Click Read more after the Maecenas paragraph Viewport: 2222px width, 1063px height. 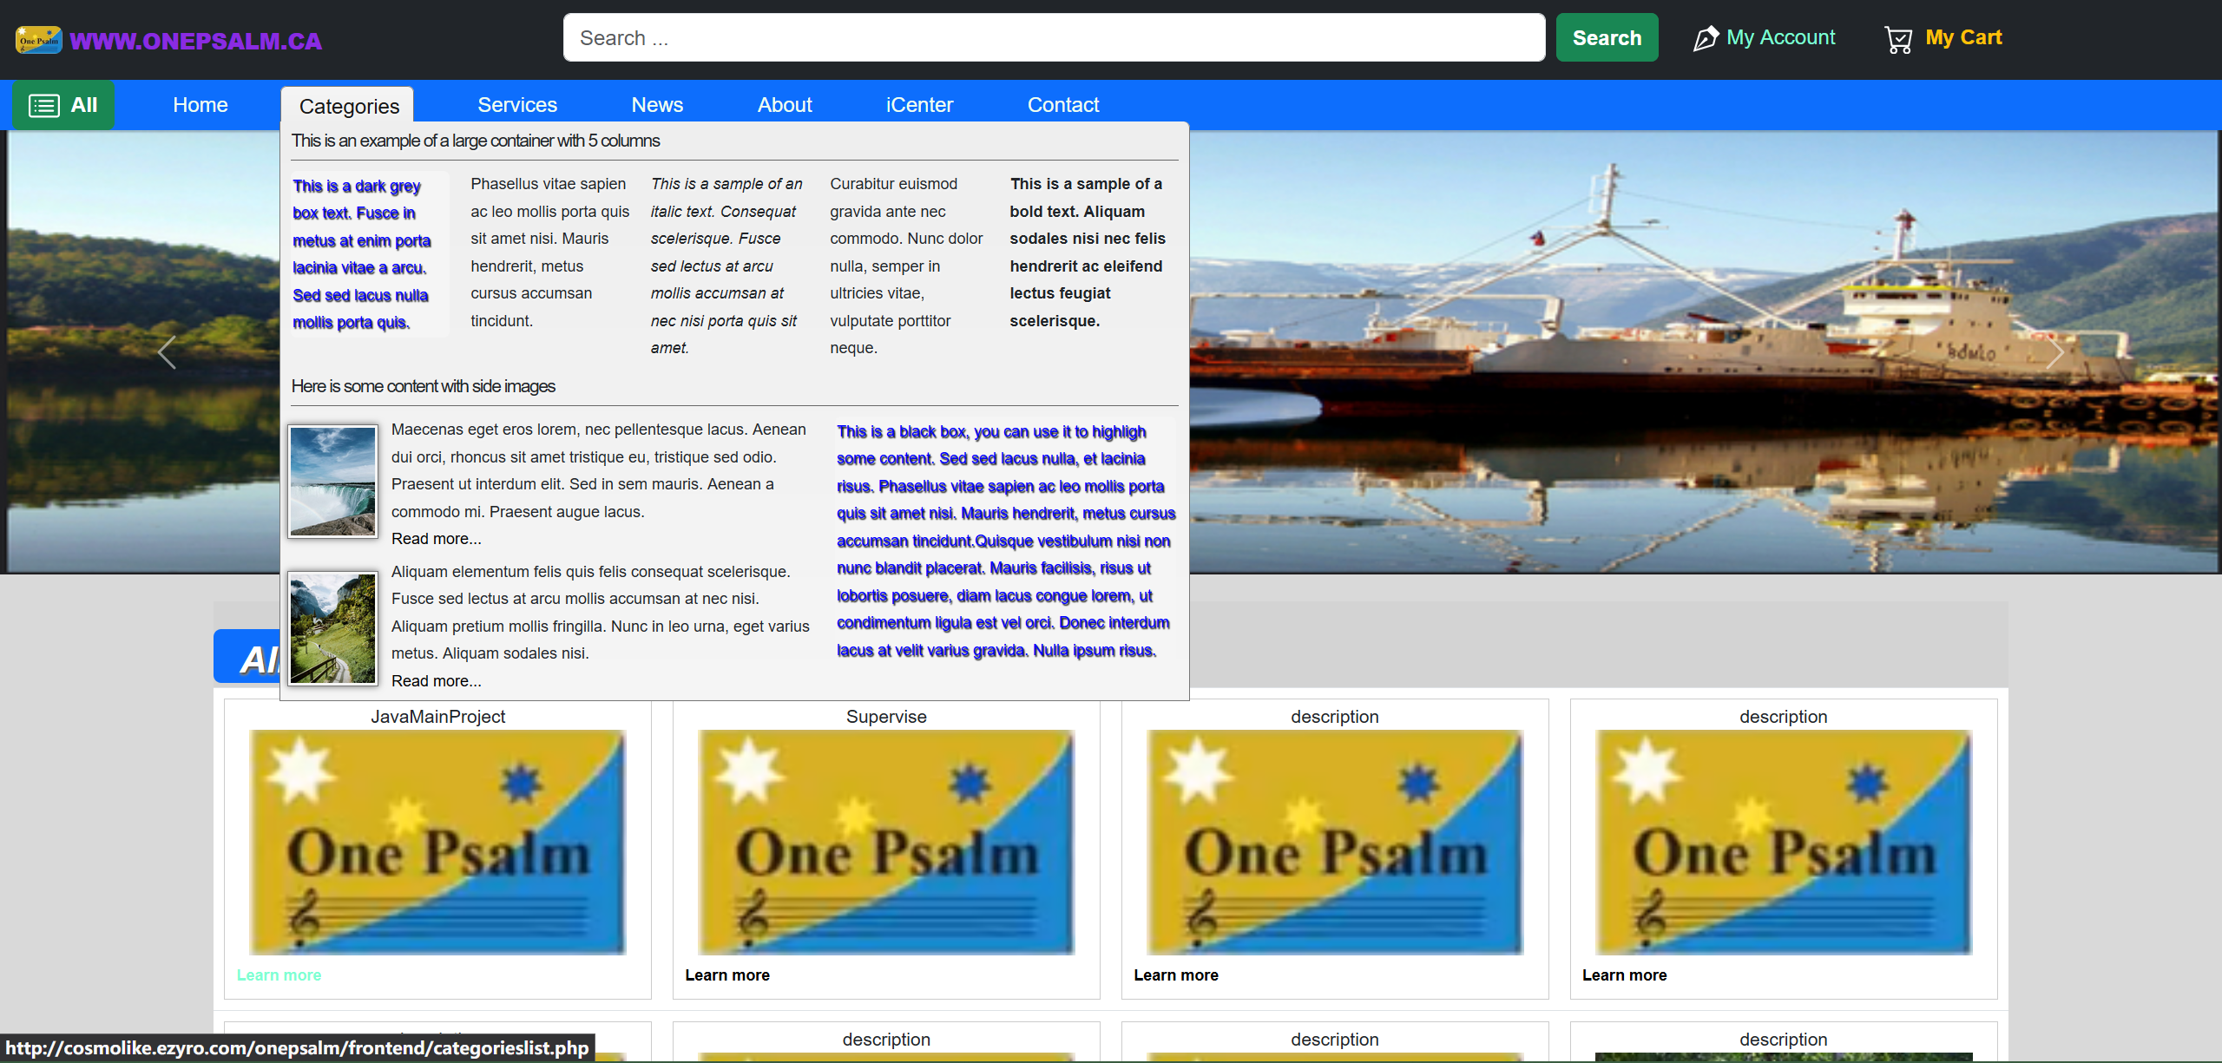point(436,539)
